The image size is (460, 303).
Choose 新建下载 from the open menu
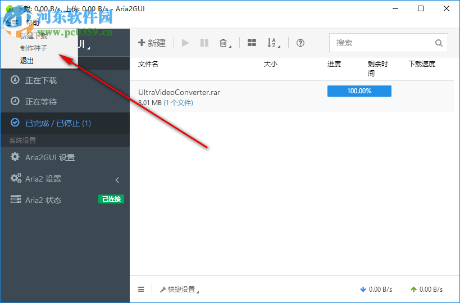(34, 36)
